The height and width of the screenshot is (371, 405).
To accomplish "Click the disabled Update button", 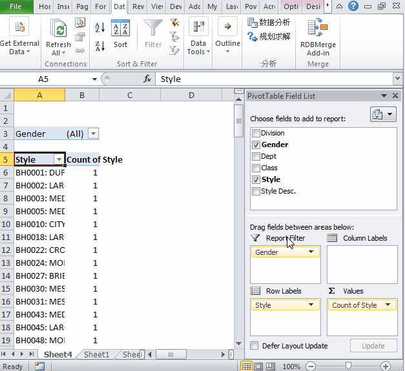I will tap(373, 346).
